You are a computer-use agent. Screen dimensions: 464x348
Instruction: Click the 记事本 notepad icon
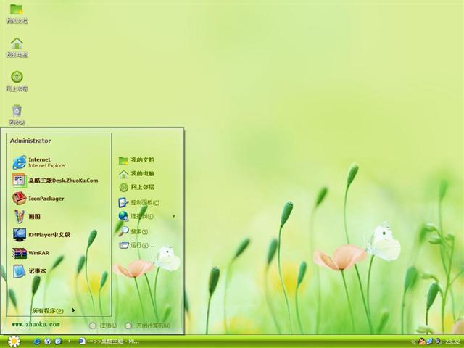coord(20,271)
